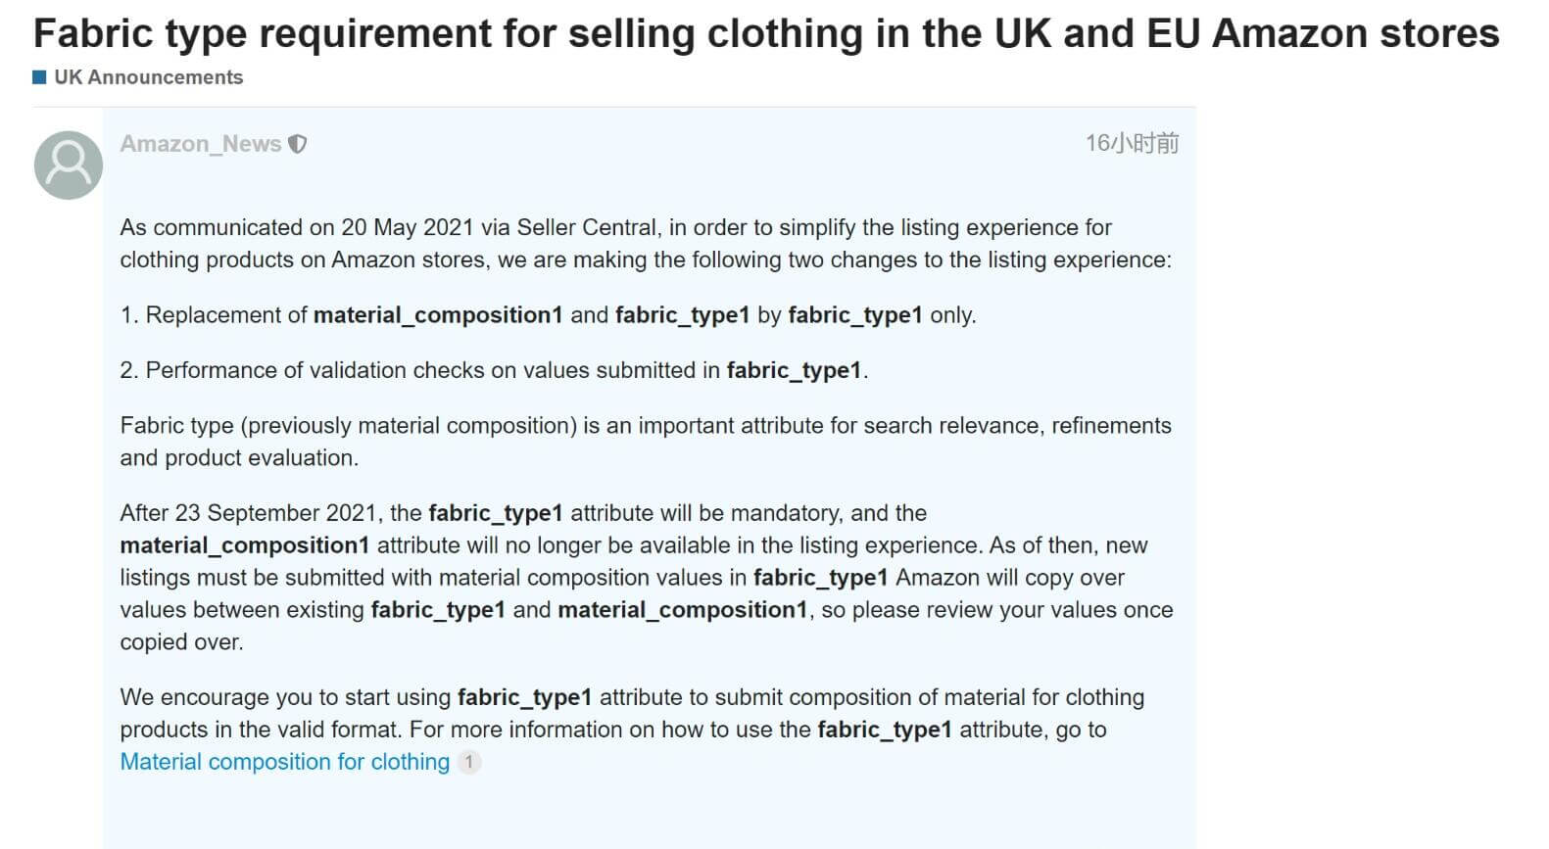Click bold material_composition1 starting the line before attribute will no longer
Screen dimensions: 1549x849
click(x=245, y=545)
